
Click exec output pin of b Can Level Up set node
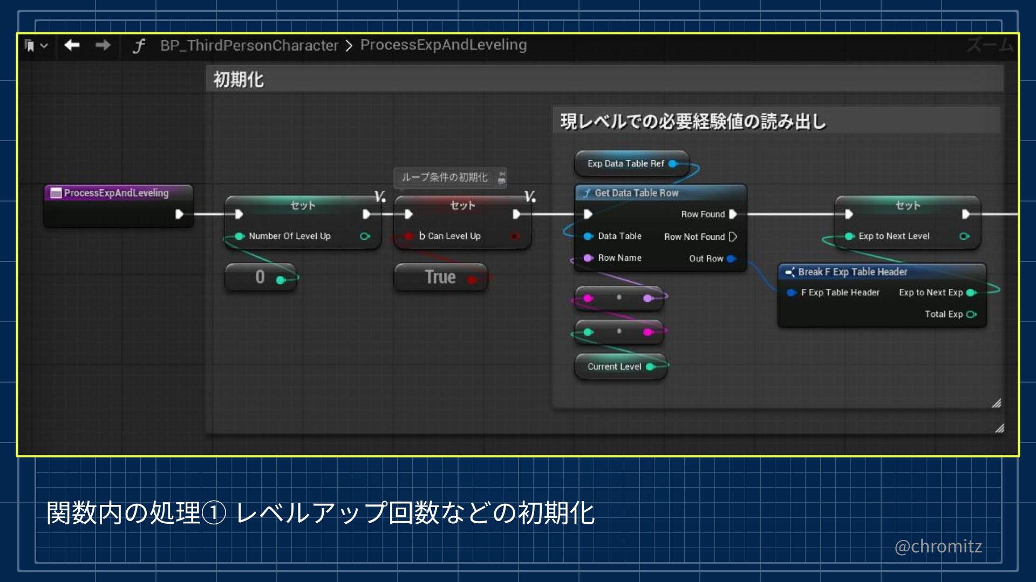coord(516,214)
